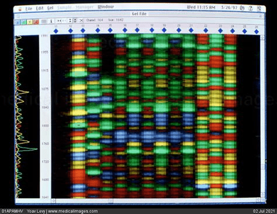Select lane 15 diamond marker
The height and width of the screenshot is (214, 277).
pos(110,30)
